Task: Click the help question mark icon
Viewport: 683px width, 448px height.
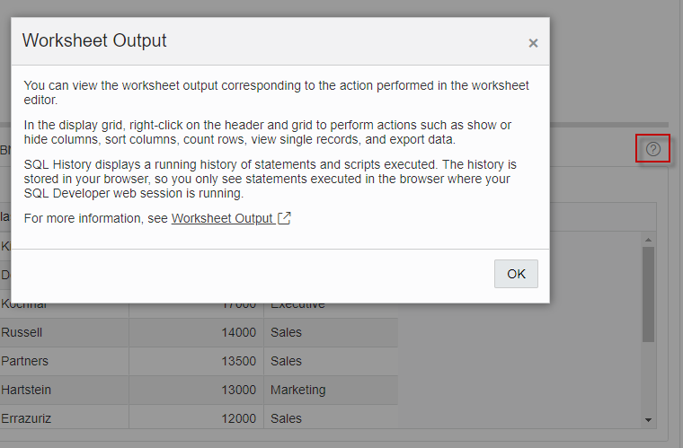Action: click(x=653, y=149)
